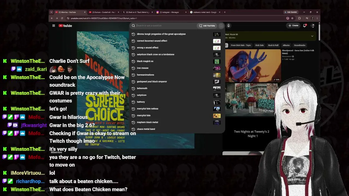Select the Miserlou - YouTube tab
Viewport: 349px width, 196px height.
(x=70, y=12)
